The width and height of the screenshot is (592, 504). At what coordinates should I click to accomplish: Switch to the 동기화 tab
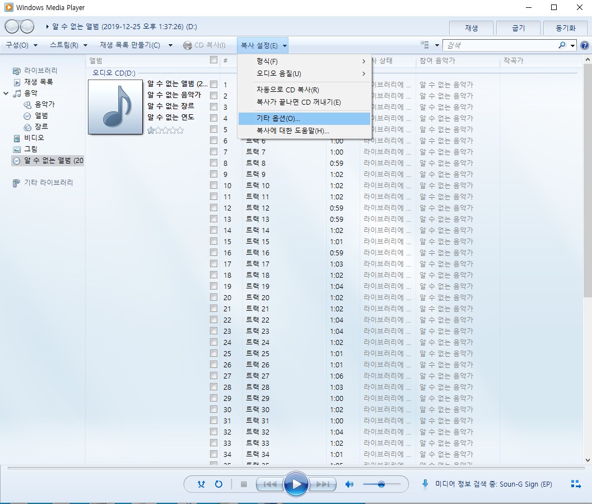coord(566,28)
